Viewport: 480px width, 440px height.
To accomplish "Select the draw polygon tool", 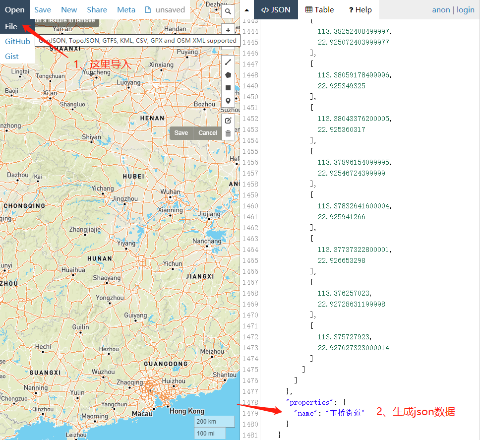I will tap(228, 75).
